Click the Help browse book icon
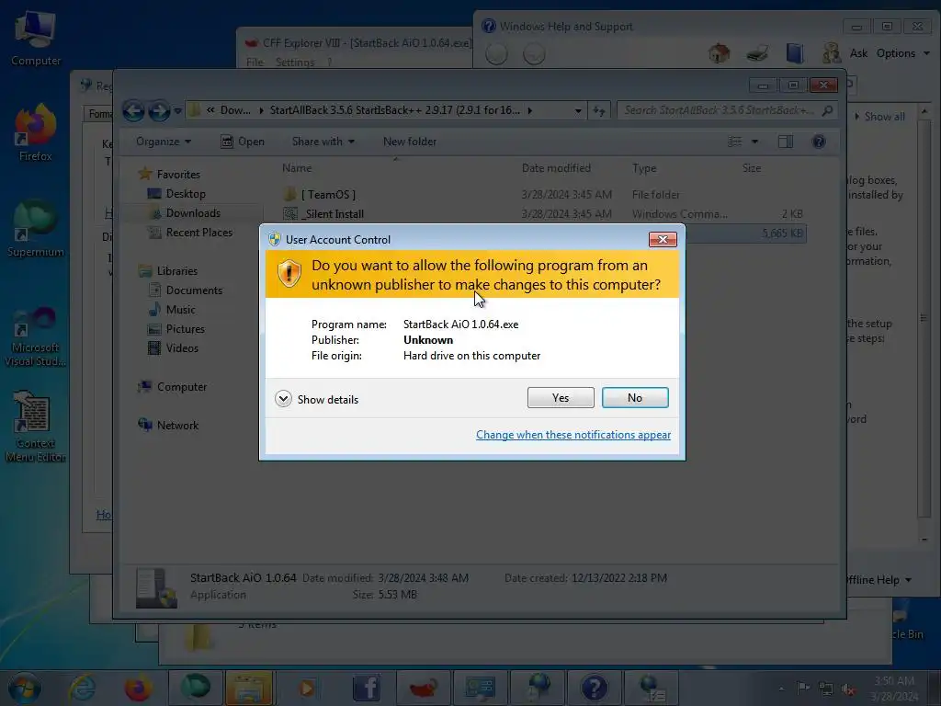941x706 pixels. [x=795, y=53]
